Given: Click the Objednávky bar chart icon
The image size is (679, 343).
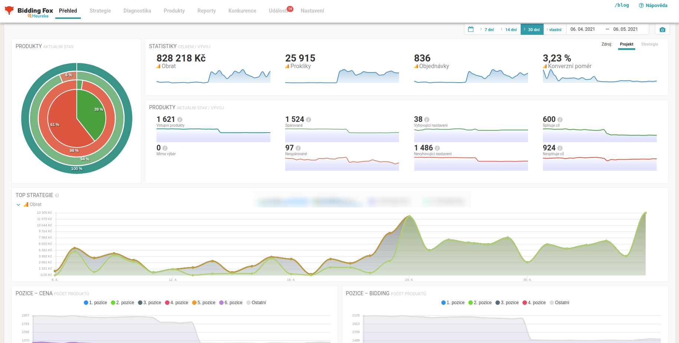Looking at the screenshot, I should pyautogui.click(x=416, y=66).
